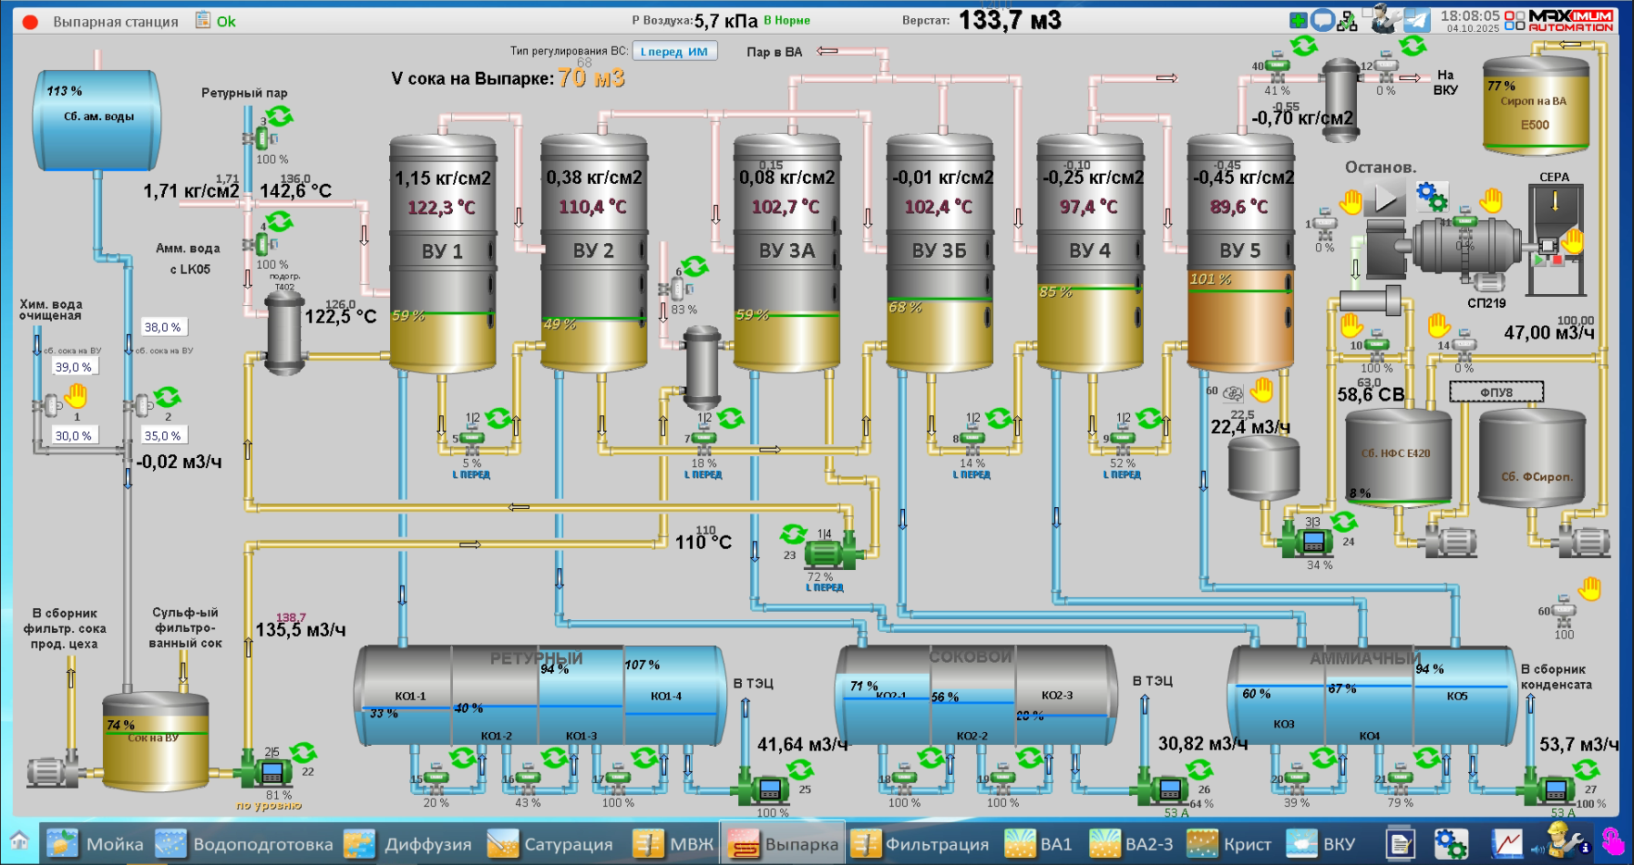Click the operator with wrench icon
This screenshot has height=865, width=1634.
click(1385, 19)
